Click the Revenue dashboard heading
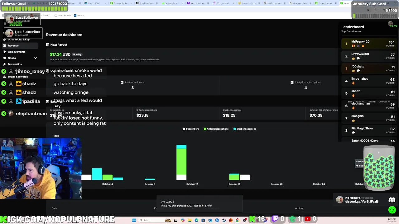The width and height of the screenshot is (399, 224). pyautogui.click(x=64, y=35)
